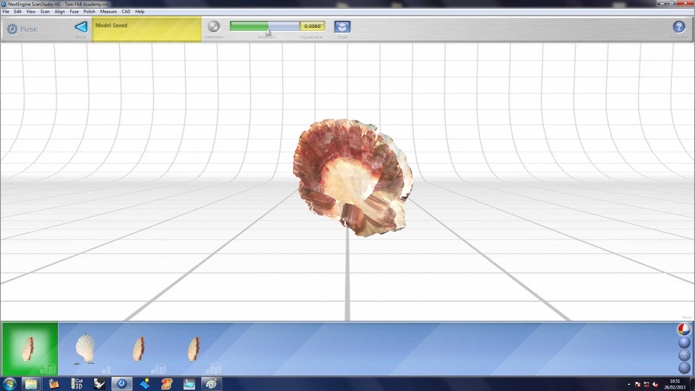This screenshot has height=391, width=695.
Task: Open Cut3D from the taskbar
Action: click(77, 384)
